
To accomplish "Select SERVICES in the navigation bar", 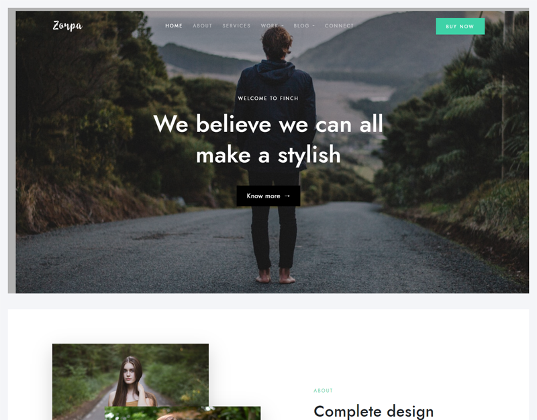I will click(236, 25).
